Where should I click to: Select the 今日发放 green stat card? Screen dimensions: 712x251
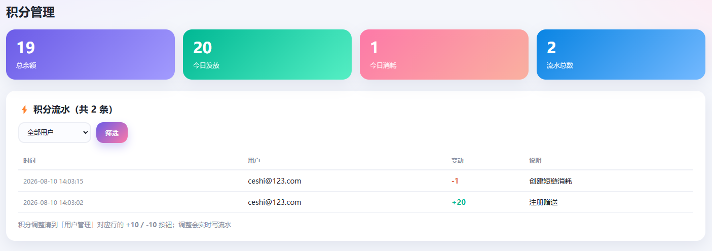[267, 54]
